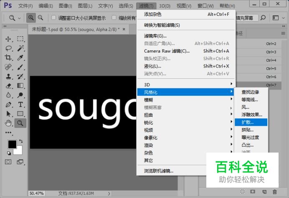Image resolution: width=289 pixels, height=198 pixels.
Task: Open the extra tools ellipsis
Action: (8, 133)
